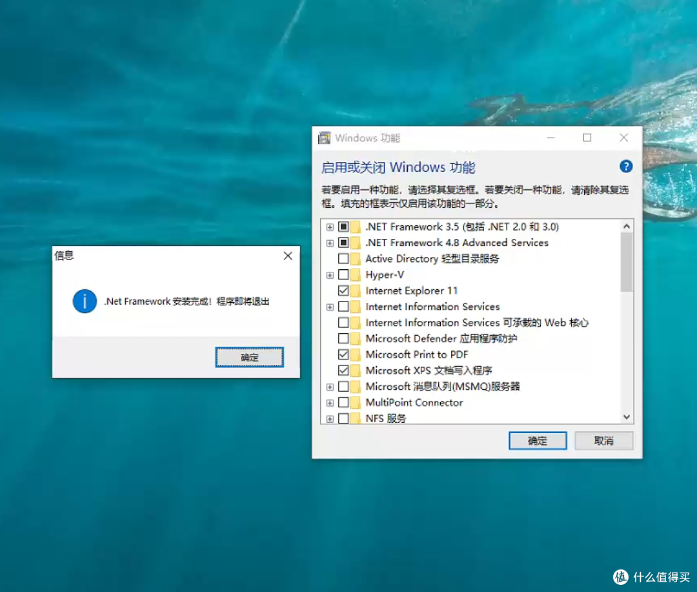Screen dimensions: 697x592
Task: Click the Windows 功能 title bar icon
Action: click(325, 138)
